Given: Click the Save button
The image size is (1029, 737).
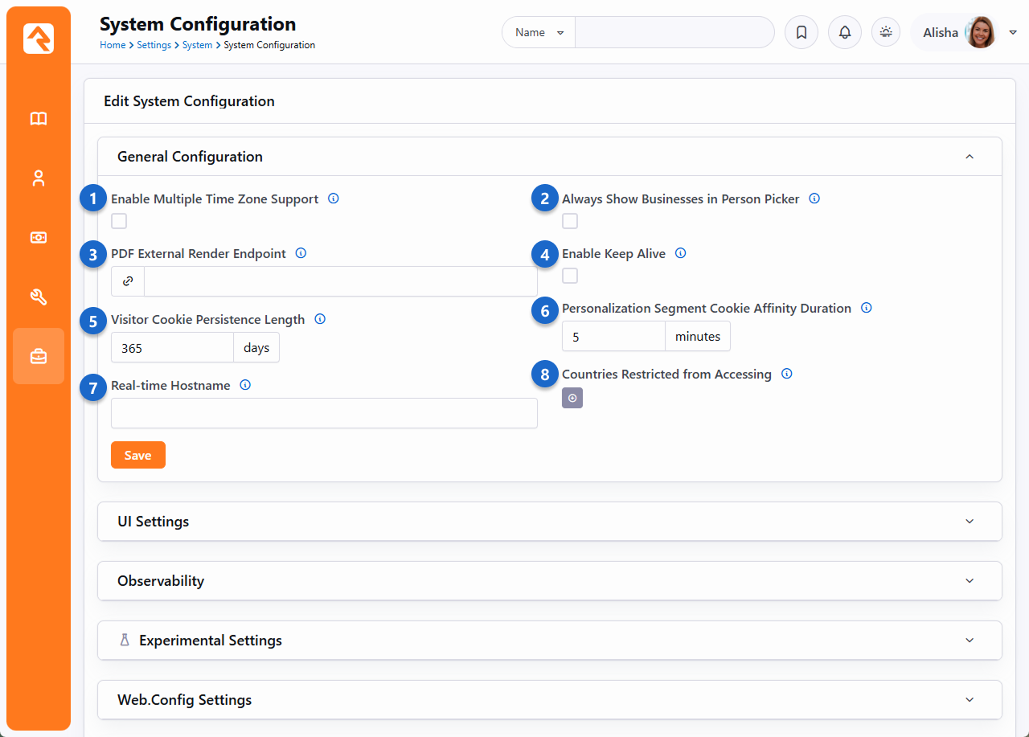Looking at the screenshot, I should (137, 455).
